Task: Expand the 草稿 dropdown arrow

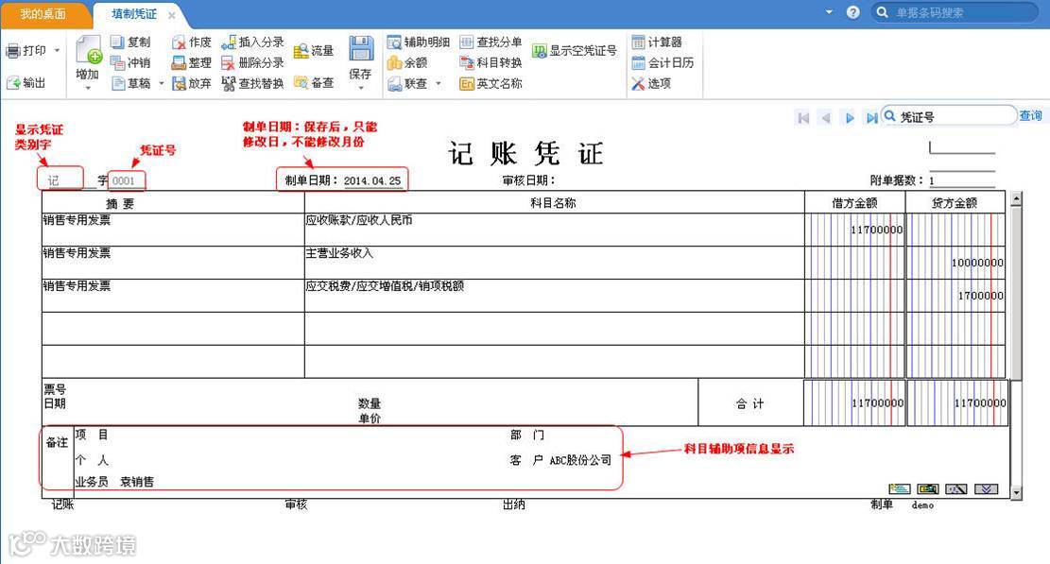Action: tap(162, 84)
